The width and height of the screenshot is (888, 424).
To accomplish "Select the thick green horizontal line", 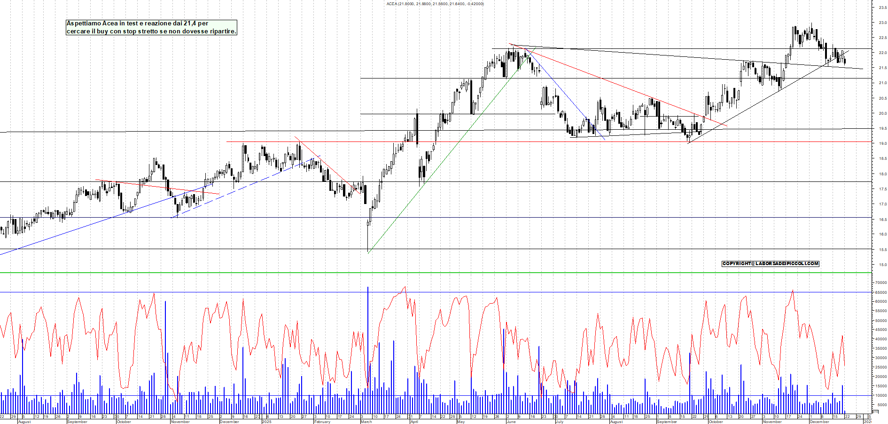I will pyautogui.click(x=423, y=273).
